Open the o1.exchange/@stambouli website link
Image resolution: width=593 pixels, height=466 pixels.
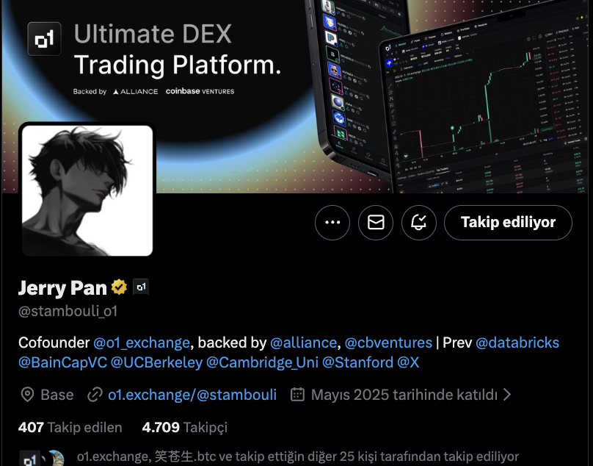(192, 395)
